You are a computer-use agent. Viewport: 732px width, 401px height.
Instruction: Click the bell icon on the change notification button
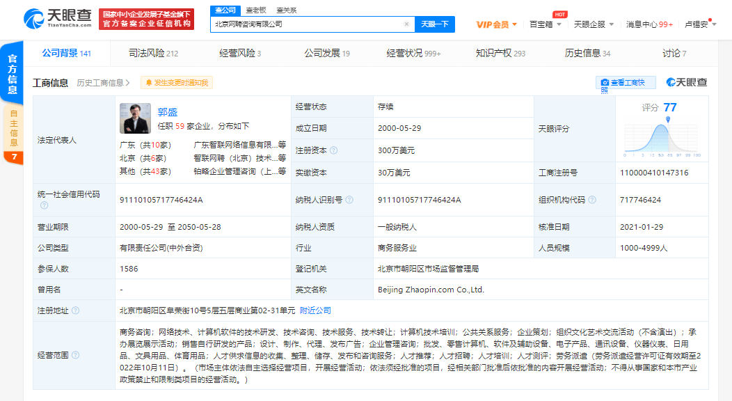coord(149,83)
